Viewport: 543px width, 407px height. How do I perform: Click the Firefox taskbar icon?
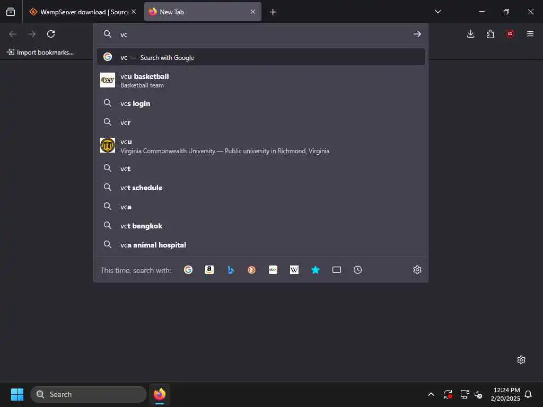[x=159, y=394]
